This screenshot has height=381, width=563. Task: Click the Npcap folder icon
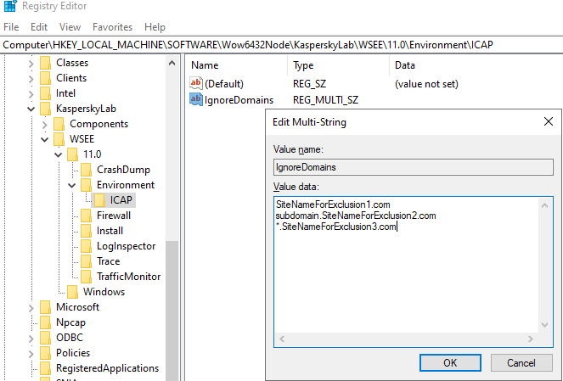pos(45,322)
